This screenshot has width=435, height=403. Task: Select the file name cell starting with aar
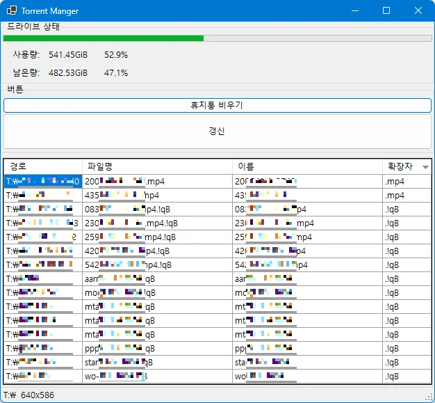pos(157,279)
